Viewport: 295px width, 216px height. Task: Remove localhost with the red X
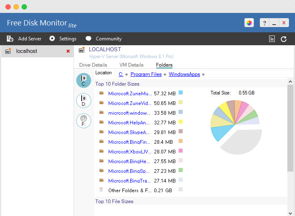coord(68,51)
